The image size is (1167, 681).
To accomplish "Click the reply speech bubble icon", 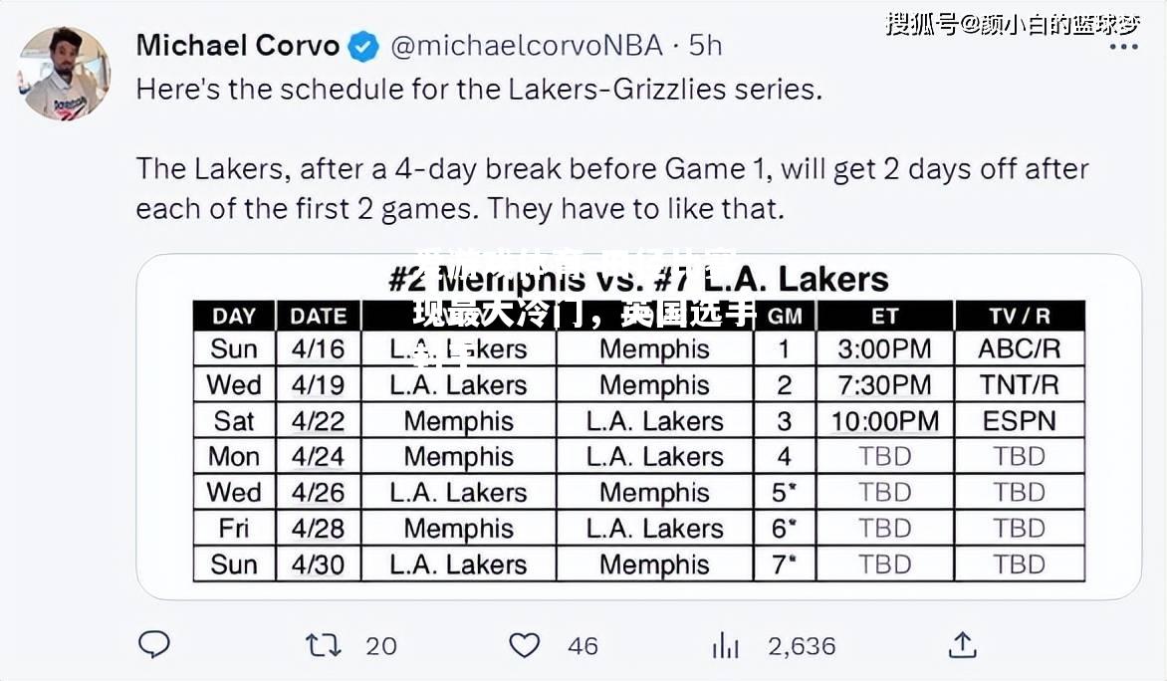I will pos(154,644).
